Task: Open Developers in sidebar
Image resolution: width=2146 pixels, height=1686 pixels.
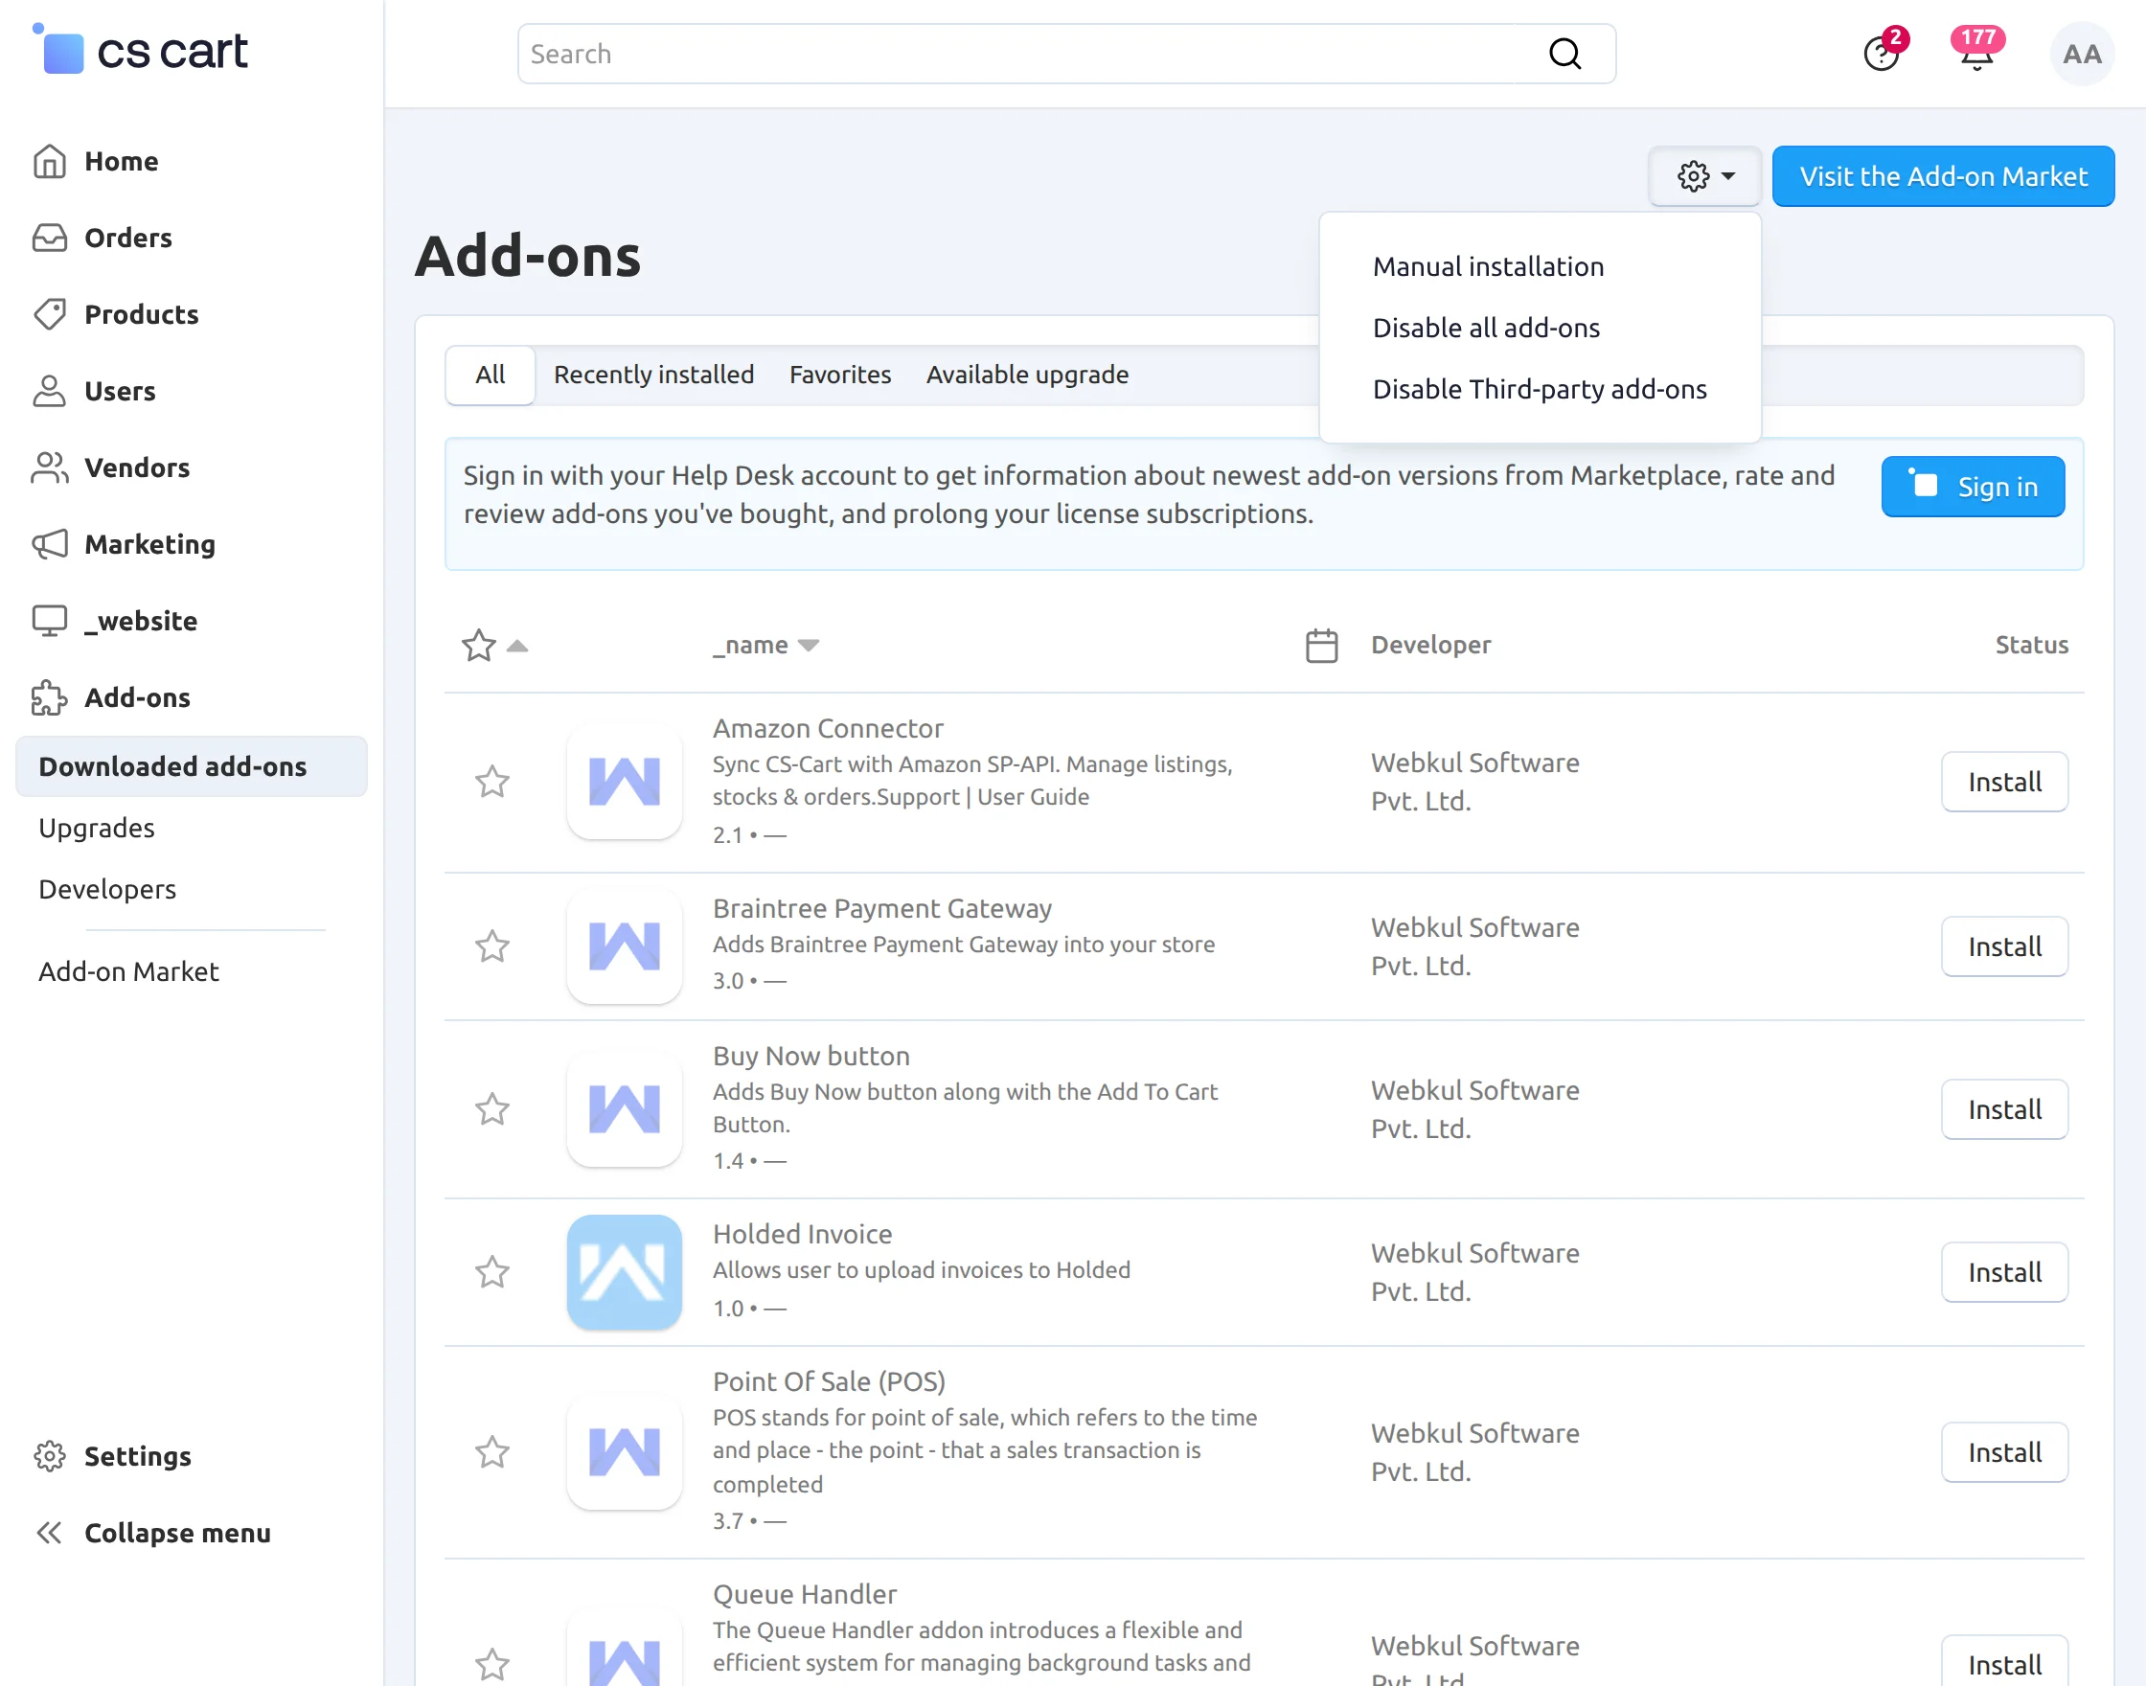Action: 107,889
